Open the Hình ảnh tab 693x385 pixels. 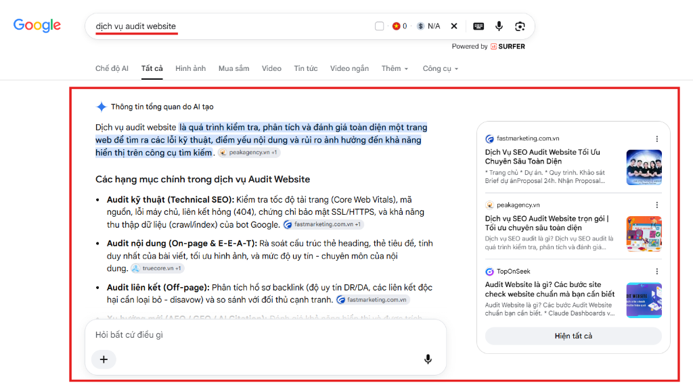(x=190, y=68)
